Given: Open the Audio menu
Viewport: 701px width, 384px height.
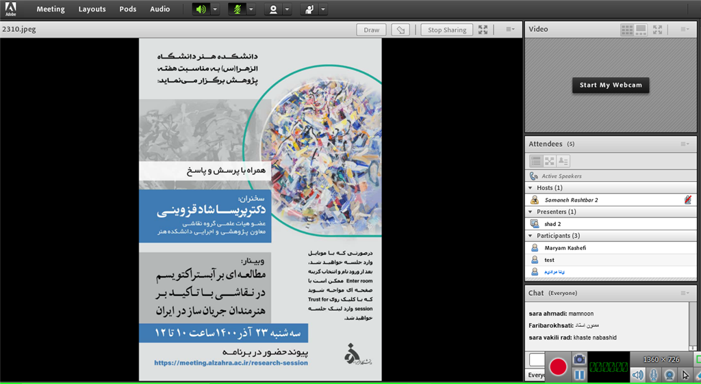Looking at the screenshot, I should [160, 9].
